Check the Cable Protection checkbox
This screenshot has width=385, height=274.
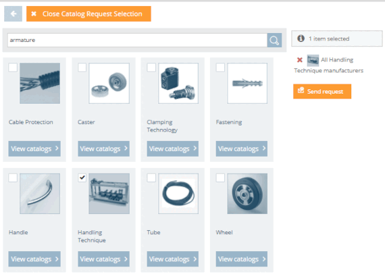coord(13,67)
